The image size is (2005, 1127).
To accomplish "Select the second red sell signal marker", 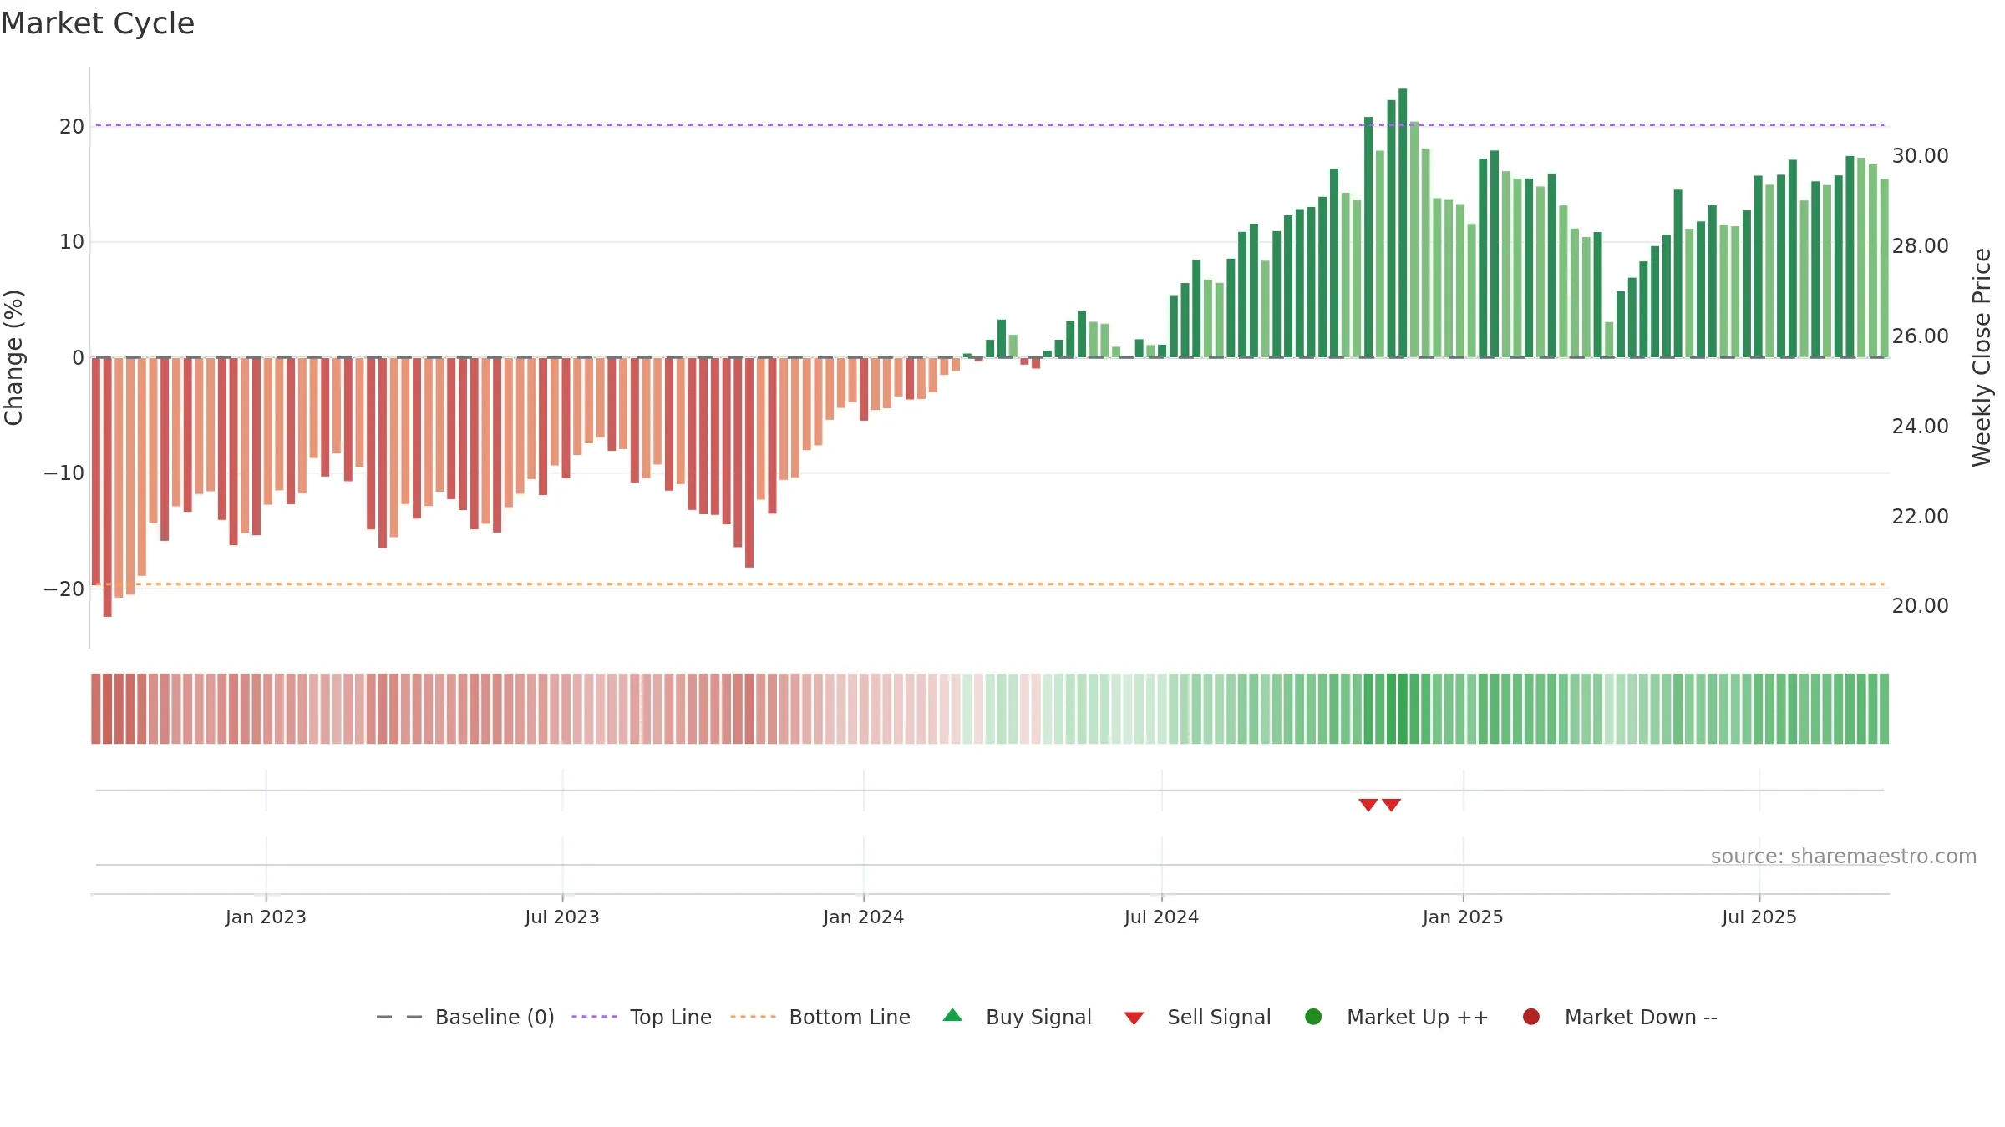I will click(x=1391, y=805).
